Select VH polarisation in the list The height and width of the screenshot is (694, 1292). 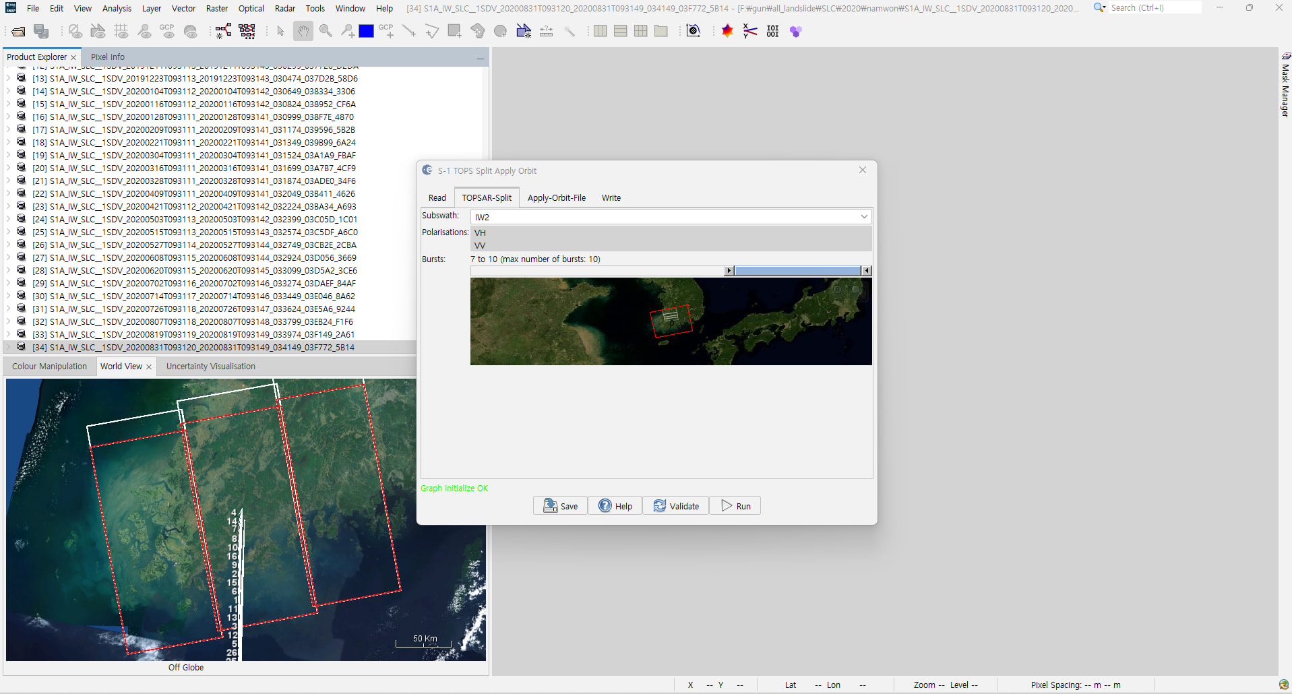point(480,232)
